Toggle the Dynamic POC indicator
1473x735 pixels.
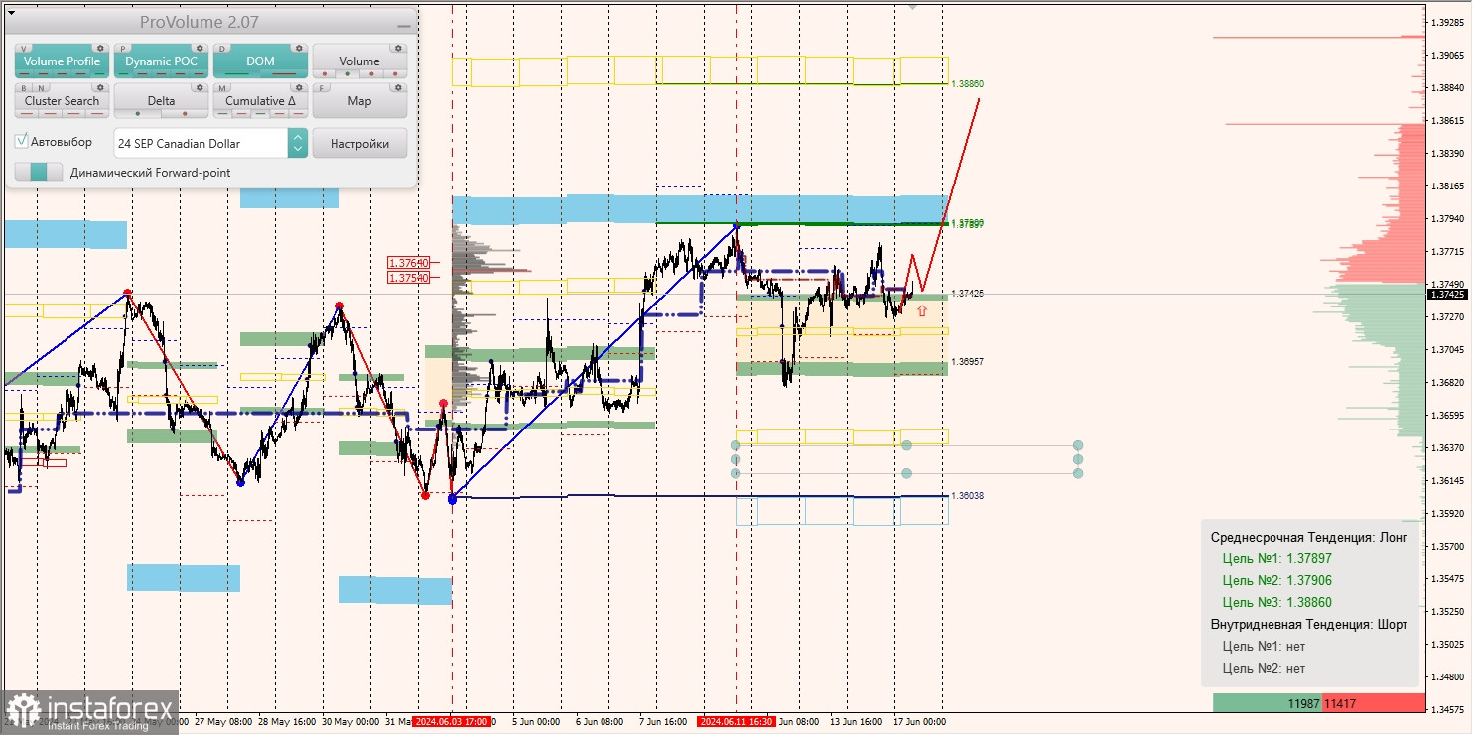point(161,61)
